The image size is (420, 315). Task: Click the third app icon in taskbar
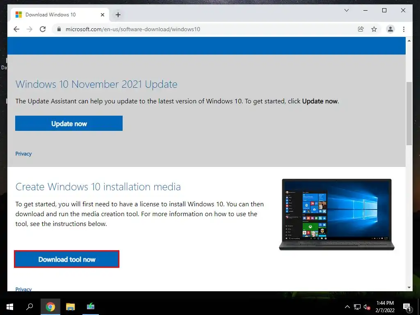91,307
